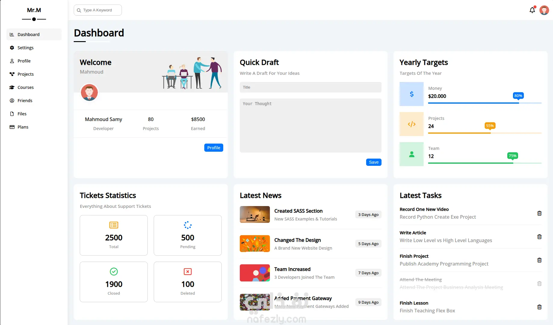
Task: Open the Created SASS Section thumbnail
Action: tap(255, 214)
